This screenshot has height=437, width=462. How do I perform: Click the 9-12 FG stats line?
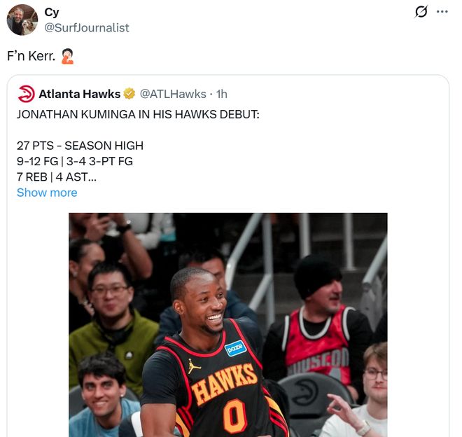74,161
